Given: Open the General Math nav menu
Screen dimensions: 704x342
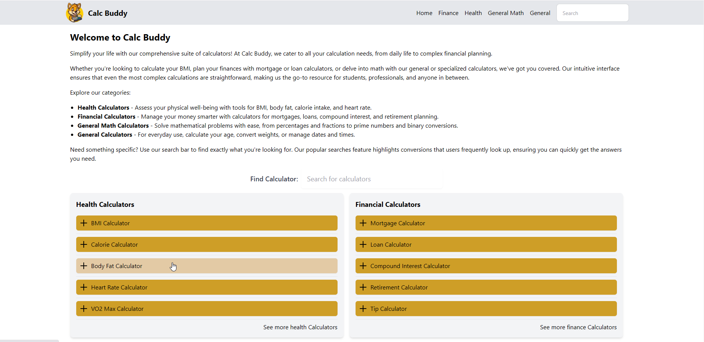Looking at the screenshot, I should pos(506,13).
